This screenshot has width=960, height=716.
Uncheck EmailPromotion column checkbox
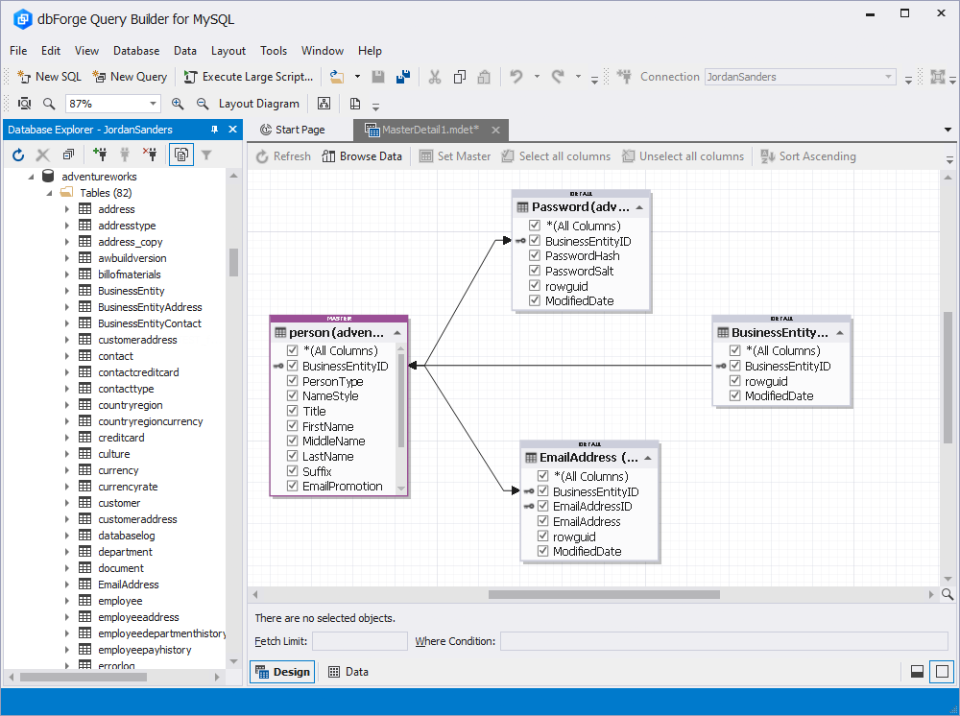click(292, 486)
